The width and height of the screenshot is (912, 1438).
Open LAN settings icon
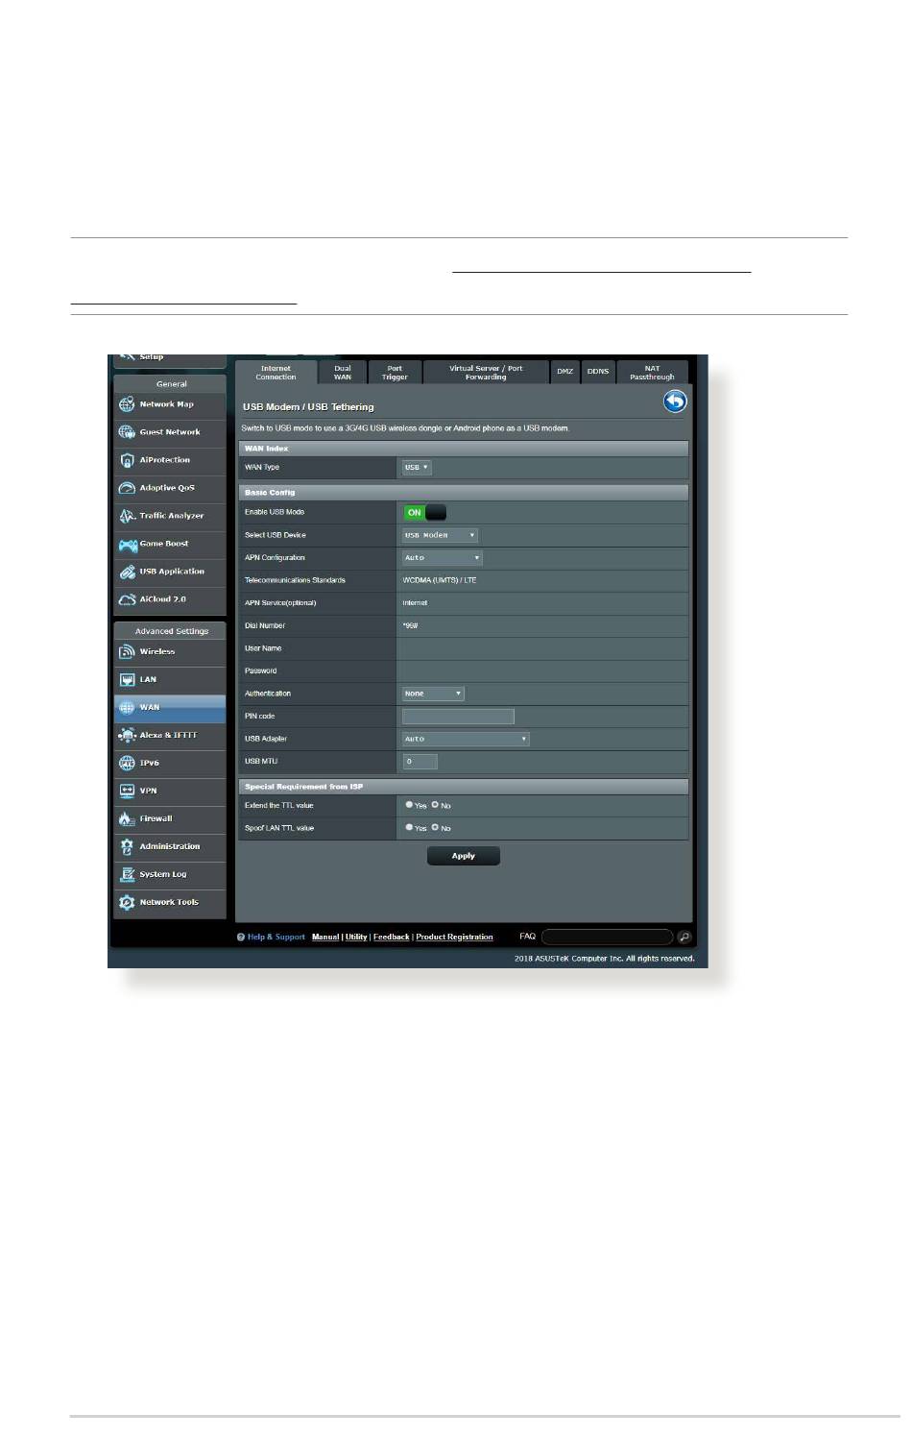[x=127, y=680]
